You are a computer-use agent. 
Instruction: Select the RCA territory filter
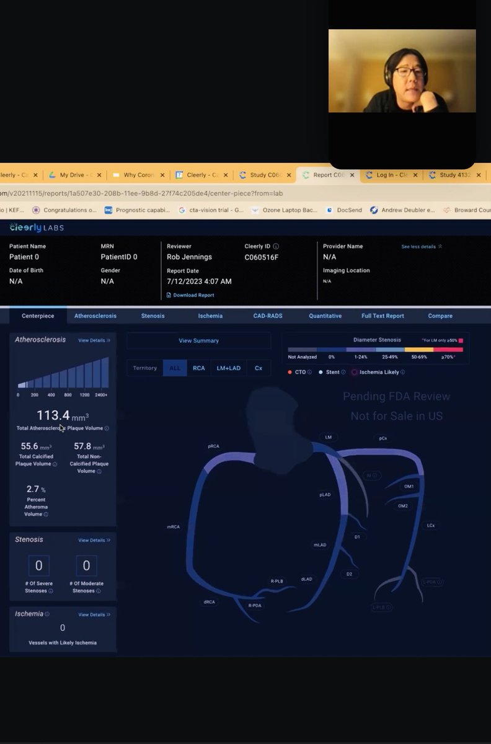[198, 368]
